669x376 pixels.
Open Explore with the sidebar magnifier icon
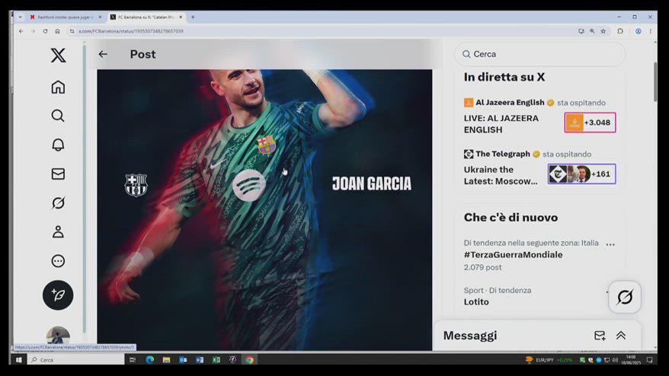click(x=58, y=116)
